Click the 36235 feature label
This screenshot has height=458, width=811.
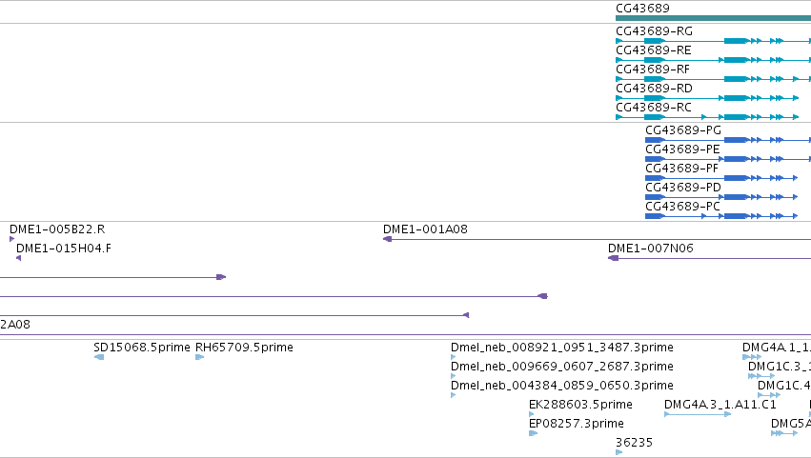(x=634, y=443)
